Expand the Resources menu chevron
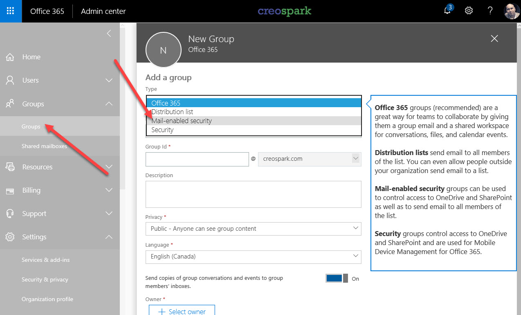This screenshot has width=521, height=315. 109,167
